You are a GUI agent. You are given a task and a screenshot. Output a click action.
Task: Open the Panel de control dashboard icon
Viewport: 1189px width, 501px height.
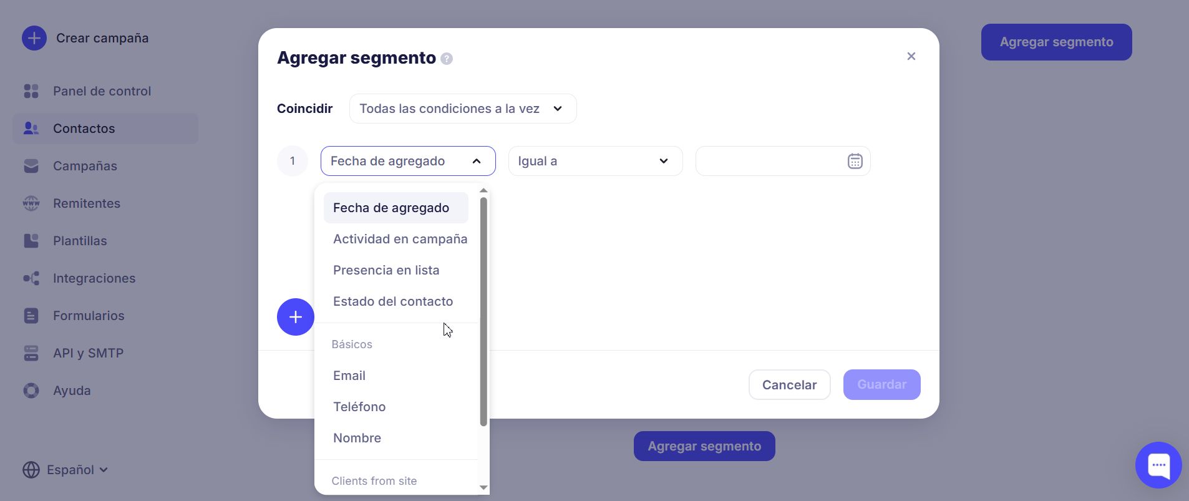[x=31, y=91]
